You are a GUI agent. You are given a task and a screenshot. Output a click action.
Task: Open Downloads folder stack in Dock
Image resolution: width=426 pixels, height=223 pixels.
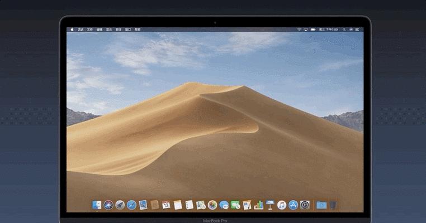[x=321, y=205]
